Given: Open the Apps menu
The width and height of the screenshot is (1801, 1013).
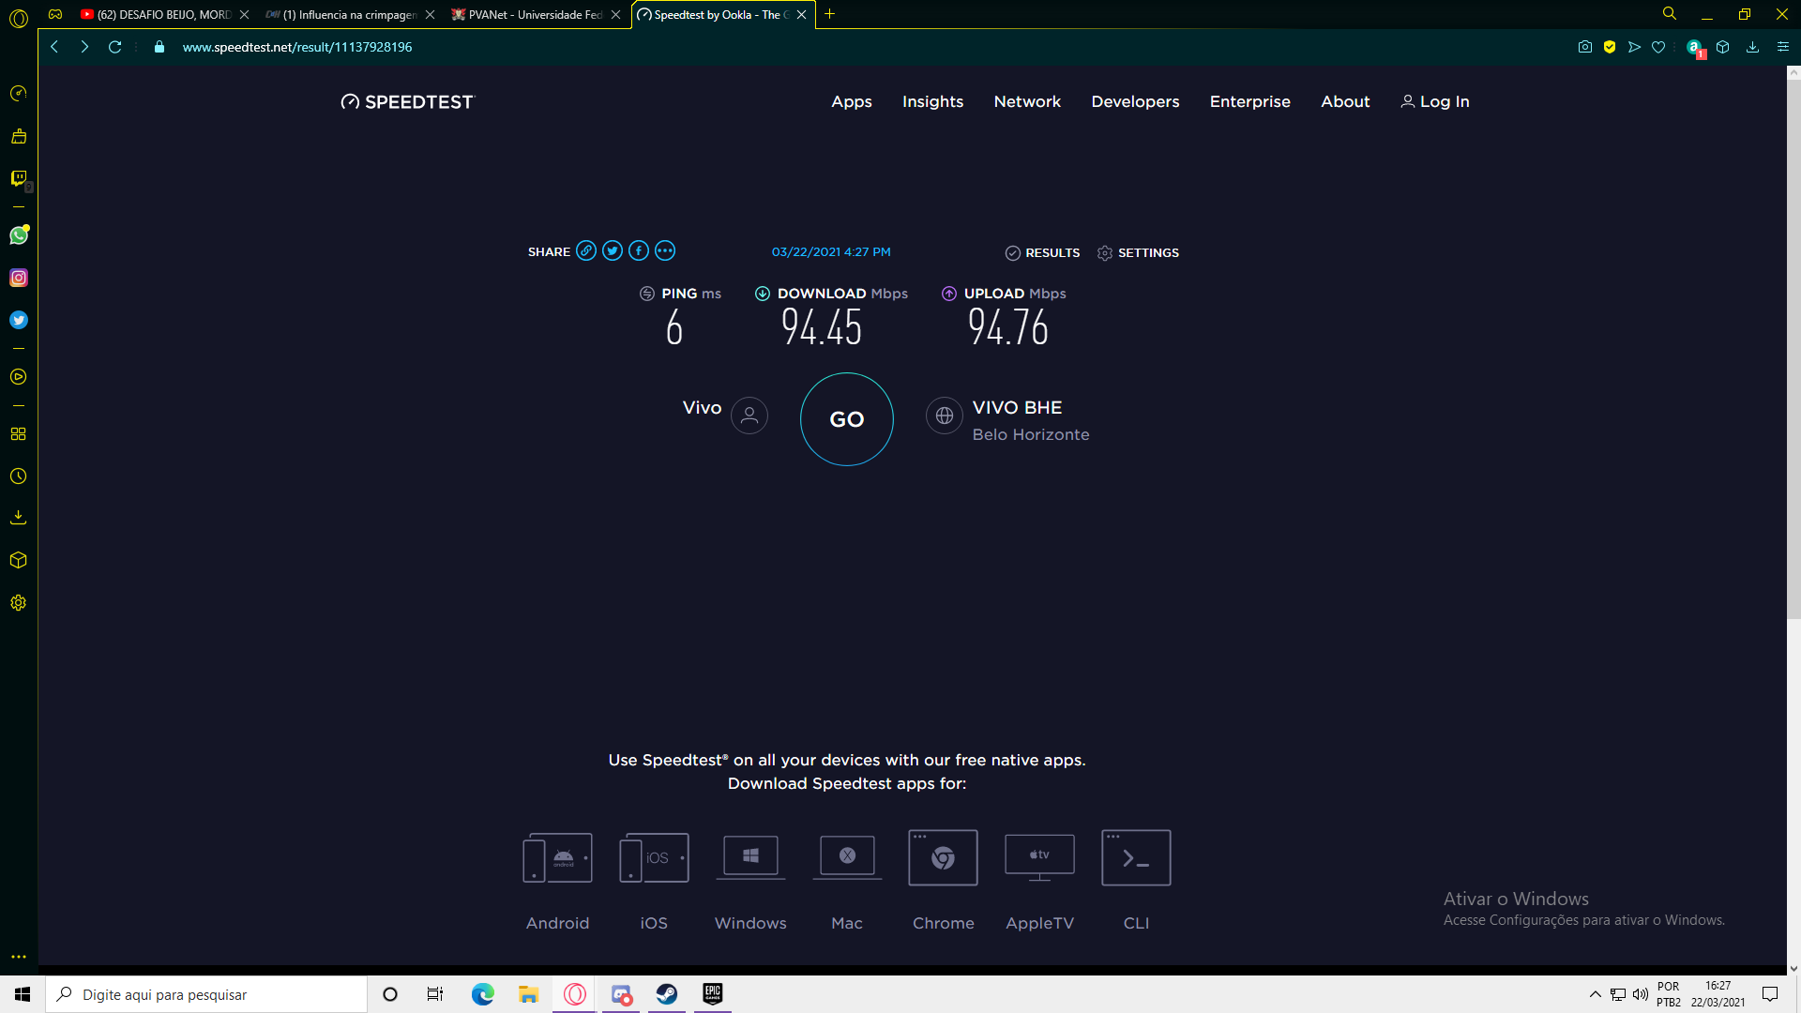Looking at the screenshot, I should 852,101.
